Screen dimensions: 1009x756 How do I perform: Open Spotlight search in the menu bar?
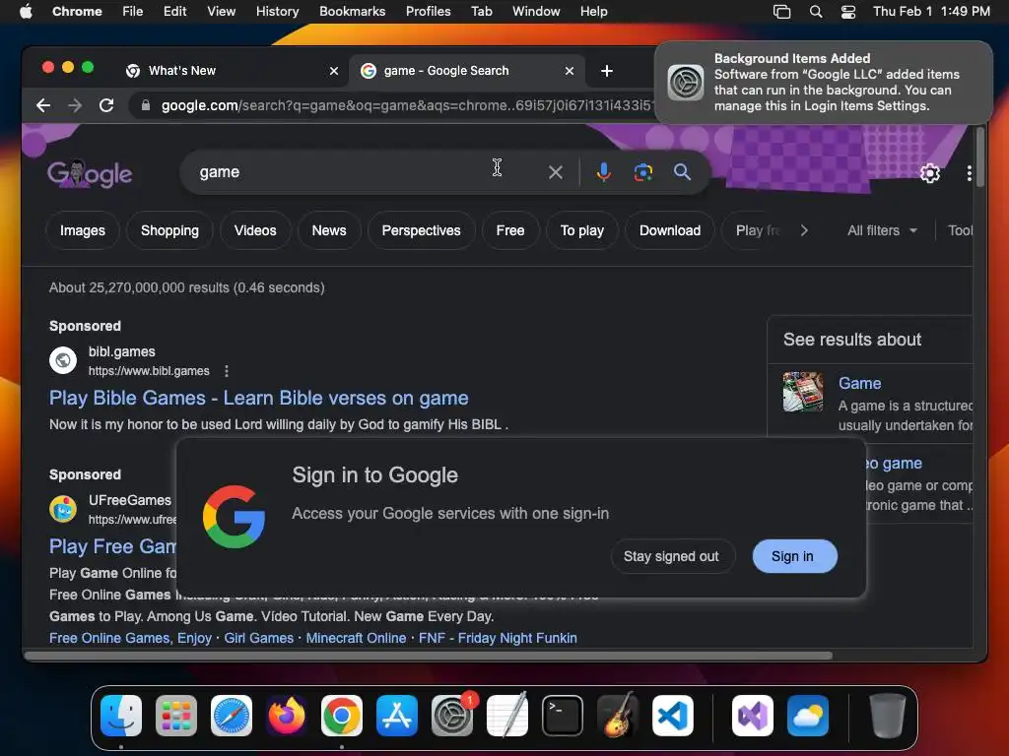click(x=815, y=12)
